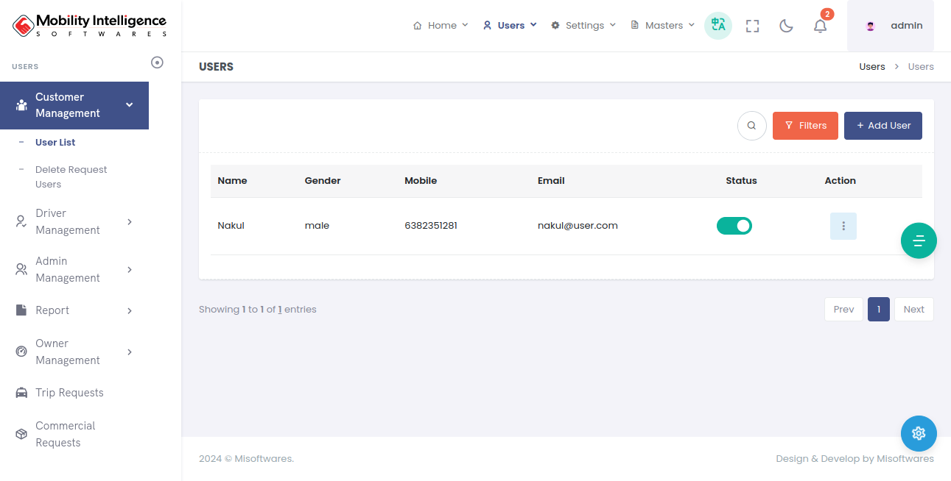Open the Settings top menu

click(583, 26)
